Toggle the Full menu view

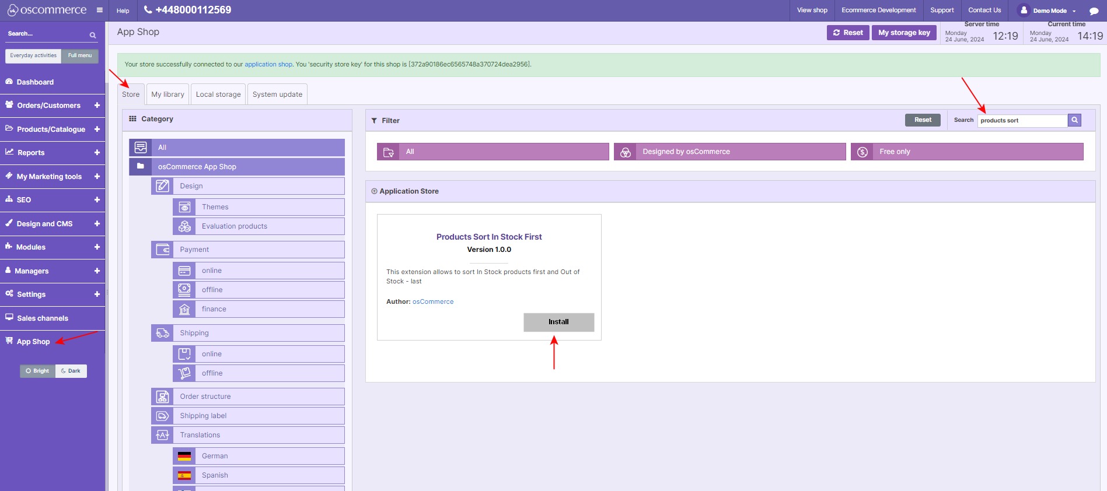(80, 56)
